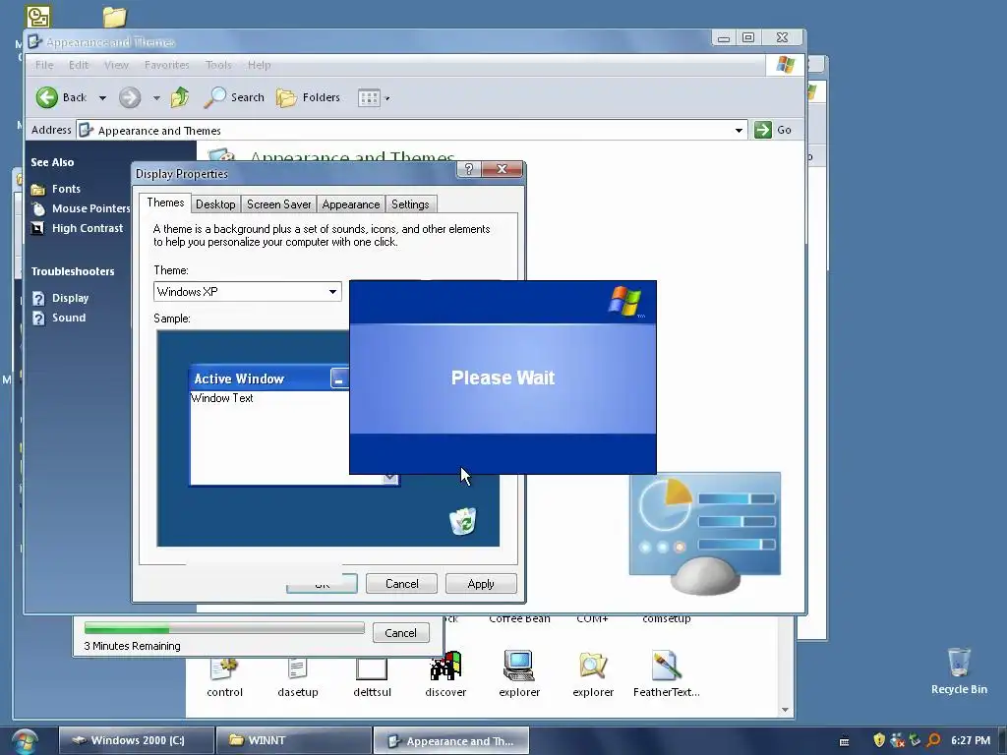The width and height of the screenshot is (1007, 755).
Task: Click the High Contrast icon in See Also
Action: pyautogui.click(x=38, y=228)
